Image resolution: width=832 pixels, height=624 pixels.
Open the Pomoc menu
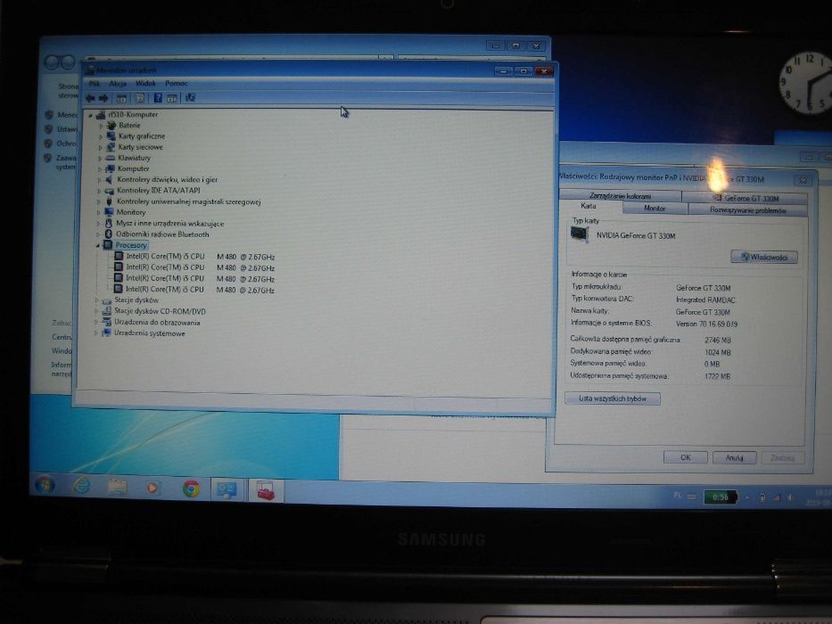(177, 83)
